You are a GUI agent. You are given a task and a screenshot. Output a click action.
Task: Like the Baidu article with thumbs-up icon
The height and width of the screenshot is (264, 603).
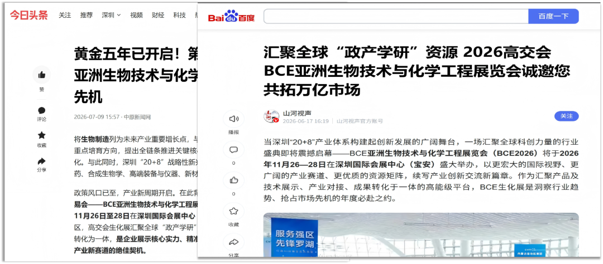(233, 180)
